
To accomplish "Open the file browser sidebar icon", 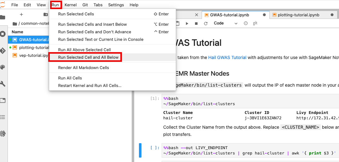I will click(3, 17).
